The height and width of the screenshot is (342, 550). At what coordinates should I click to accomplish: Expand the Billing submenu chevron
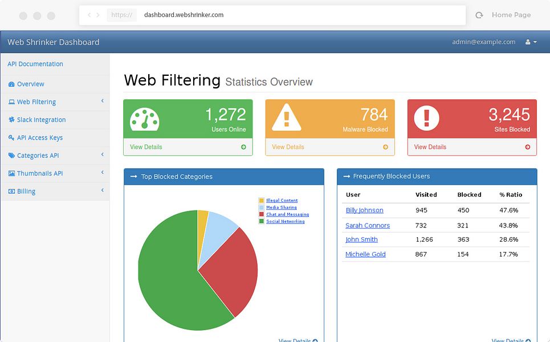pos(103,190)
